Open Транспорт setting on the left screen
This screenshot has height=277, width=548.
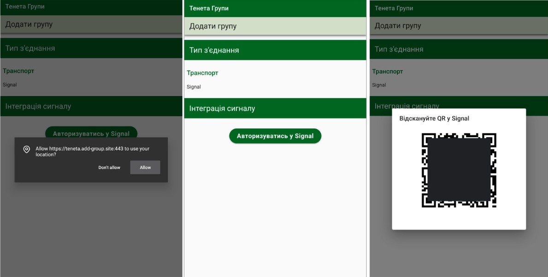click(18, 71)
